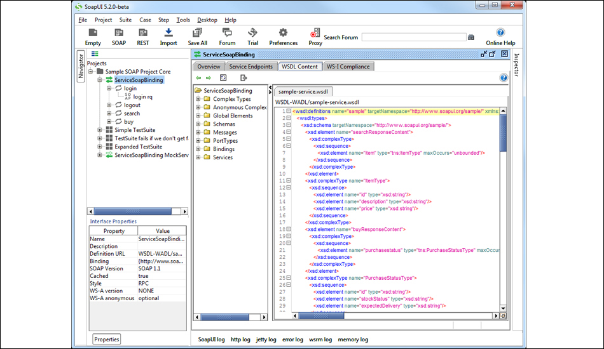604x349 pixels.
Task: Open the Desktop menu
Action: [x=207, y=20]
